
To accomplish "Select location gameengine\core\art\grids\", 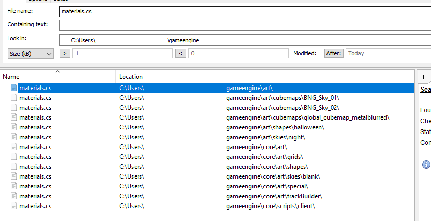I will pos(264,157).
